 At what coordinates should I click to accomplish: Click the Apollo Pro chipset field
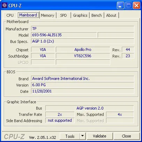coord(83,50)
